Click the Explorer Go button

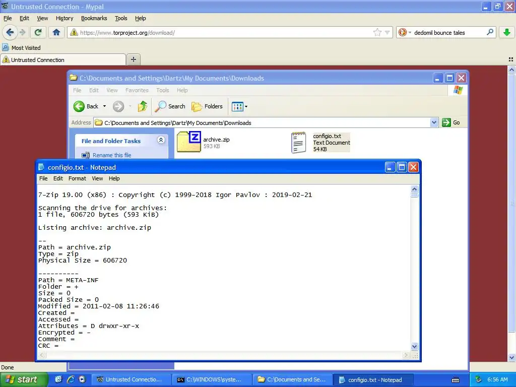coord(451,122)
